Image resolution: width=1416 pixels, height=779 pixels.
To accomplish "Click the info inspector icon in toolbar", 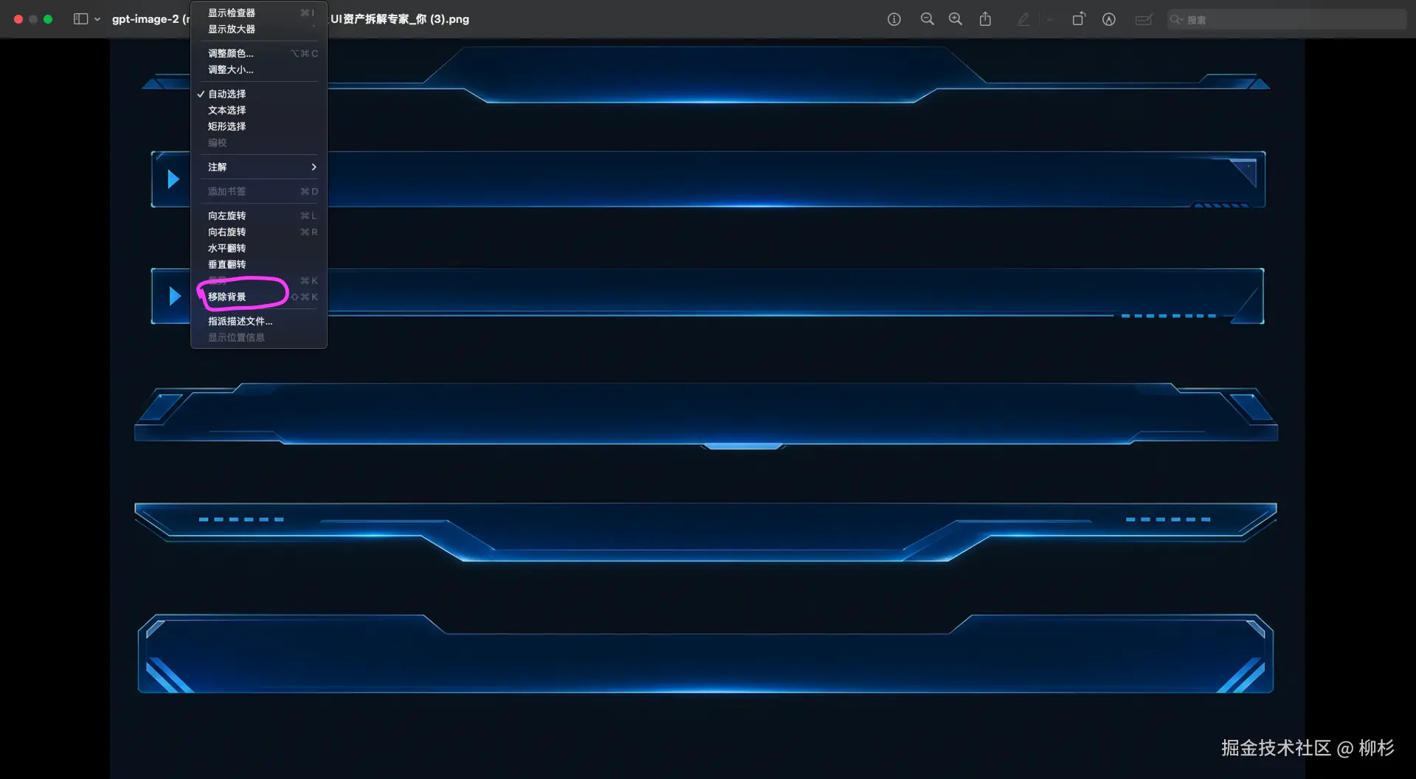I will click(894, 19).
